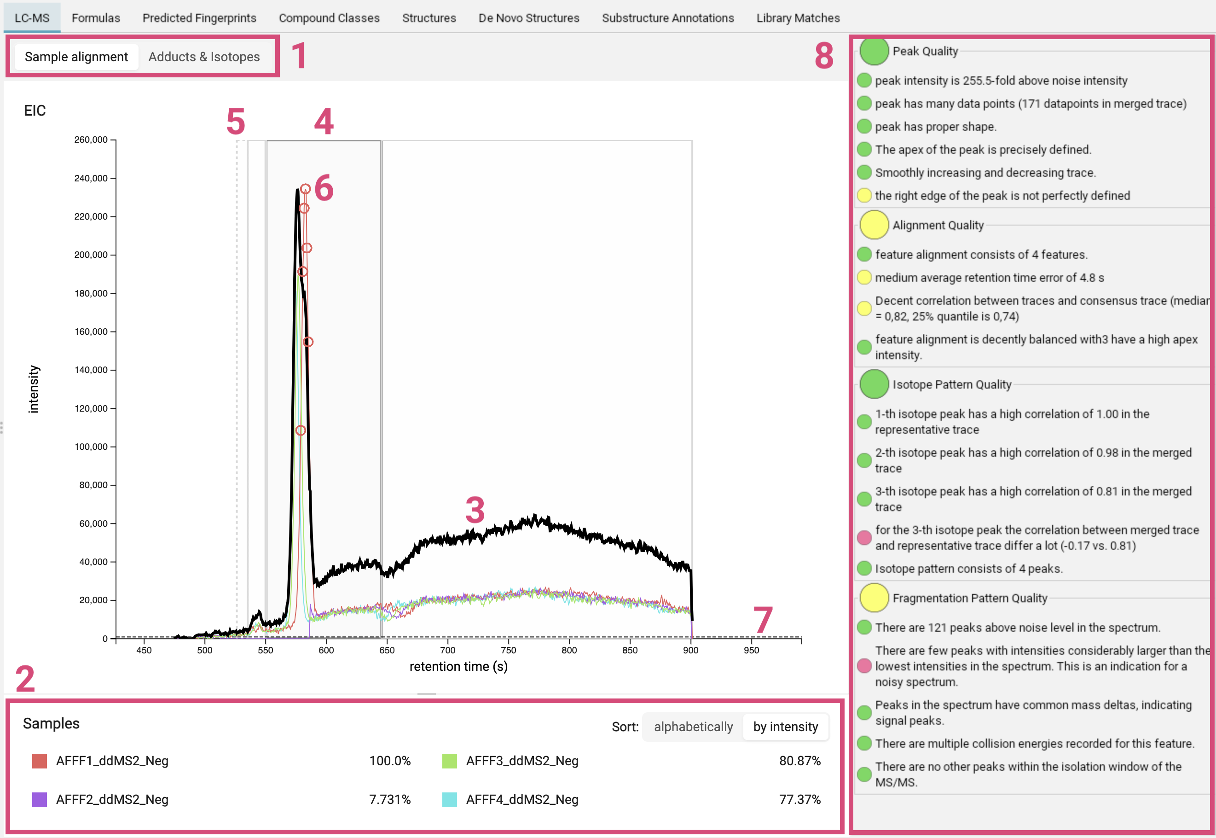Click green dot for 171 datapoints line

(864, 104)
